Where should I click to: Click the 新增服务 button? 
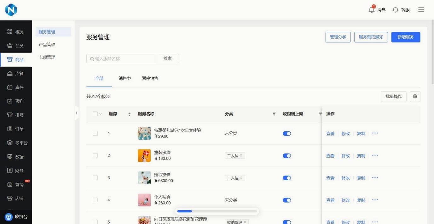coord(406,37)
